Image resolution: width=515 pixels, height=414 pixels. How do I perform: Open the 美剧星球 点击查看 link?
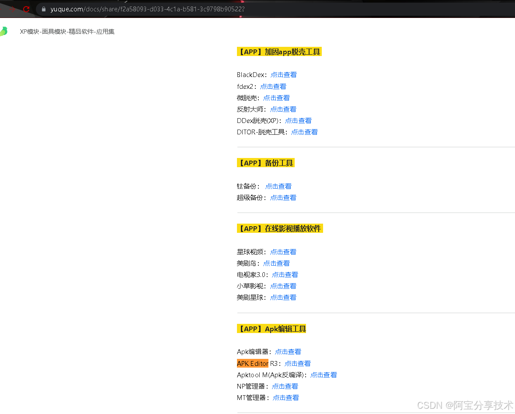pos(283,297)
